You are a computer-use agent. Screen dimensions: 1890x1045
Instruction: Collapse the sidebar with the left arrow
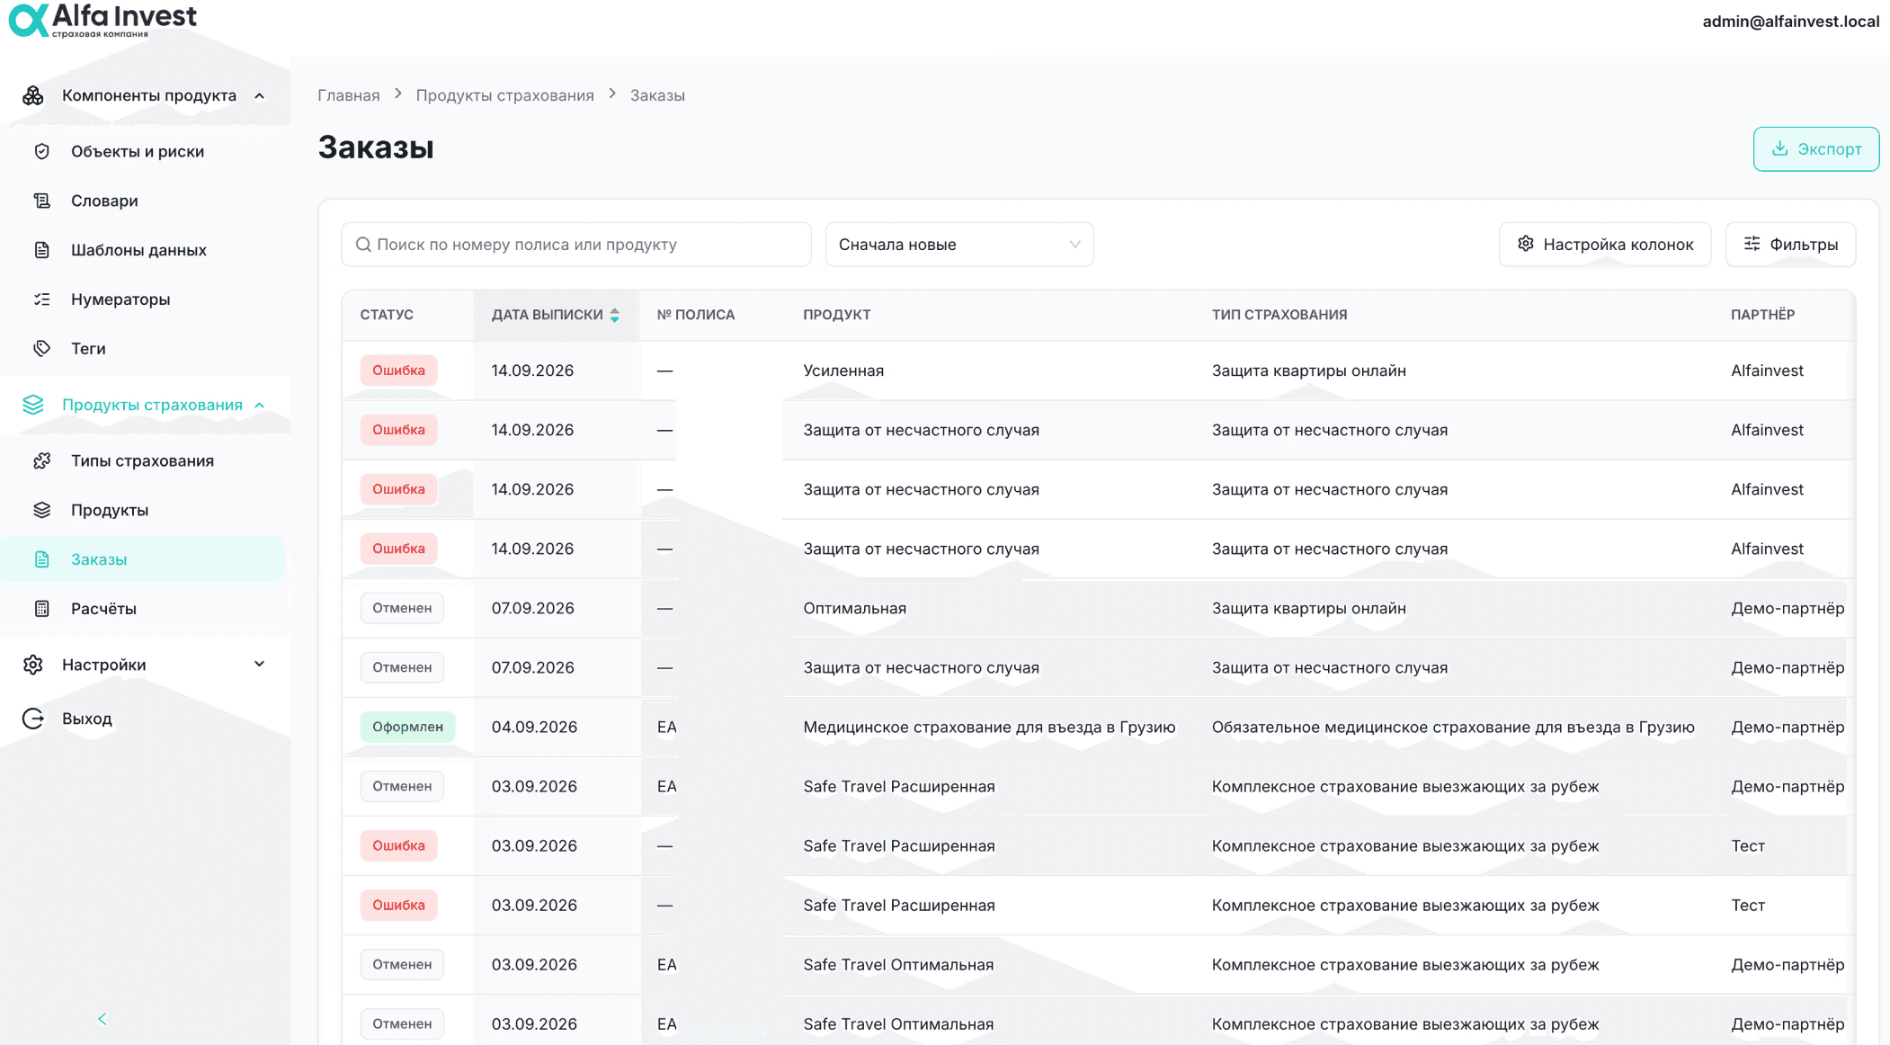103,1019
